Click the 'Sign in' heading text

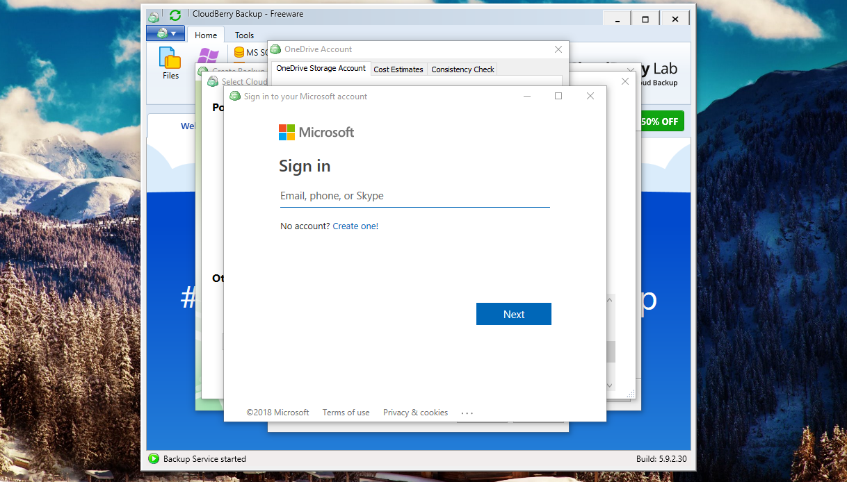point(305,167)
